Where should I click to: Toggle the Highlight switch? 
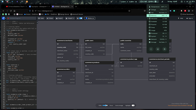(133, 105)
